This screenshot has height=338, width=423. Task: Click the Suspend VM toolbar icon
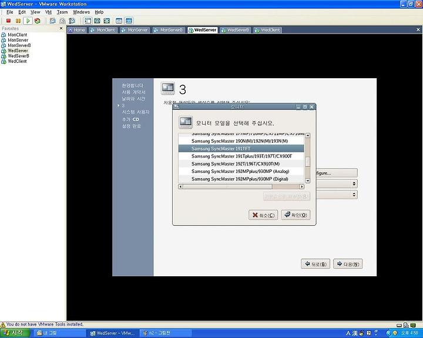click(x=18, y=21)
